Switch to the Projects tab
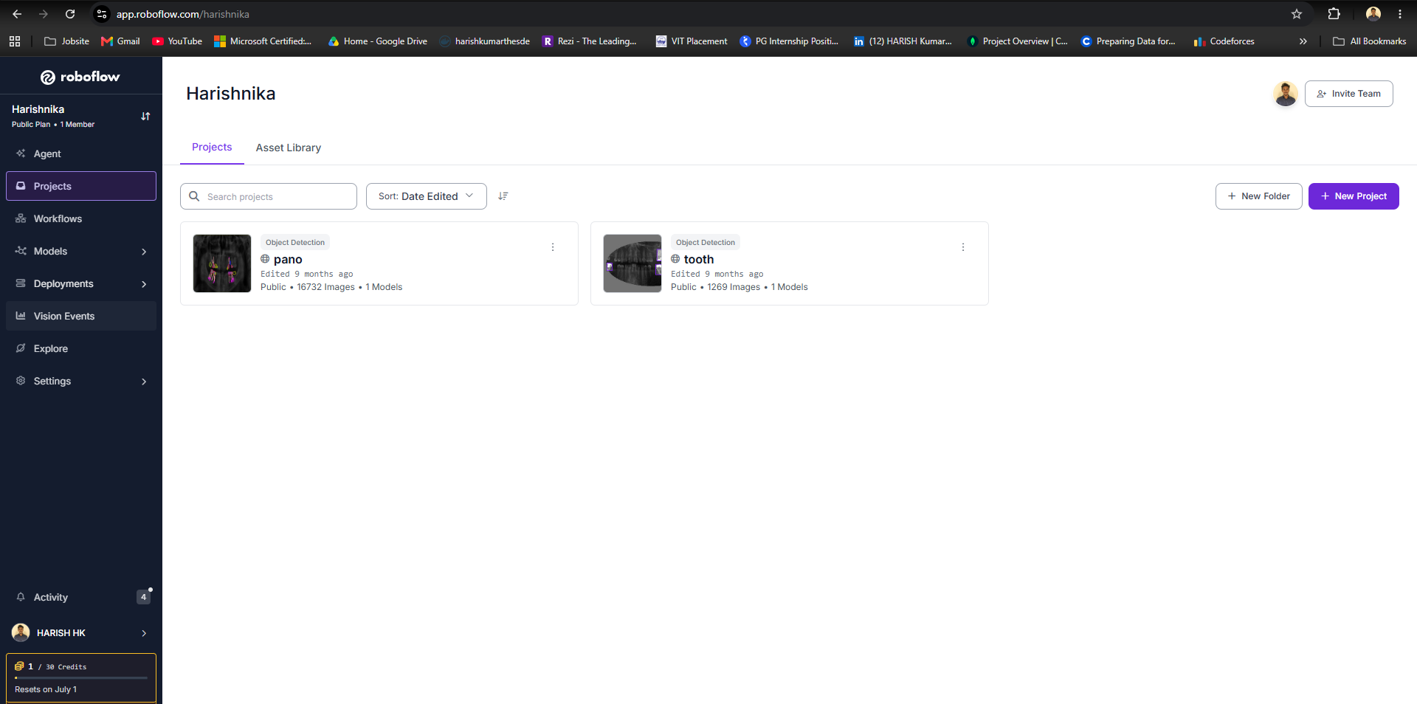This screenshot has height=704, width=1417. (x=212, y=147)
